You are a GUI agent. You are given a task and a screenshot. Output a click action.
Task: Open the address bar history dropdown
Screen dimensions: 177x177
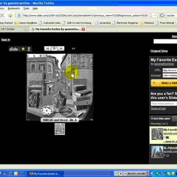tap(155, 15)
